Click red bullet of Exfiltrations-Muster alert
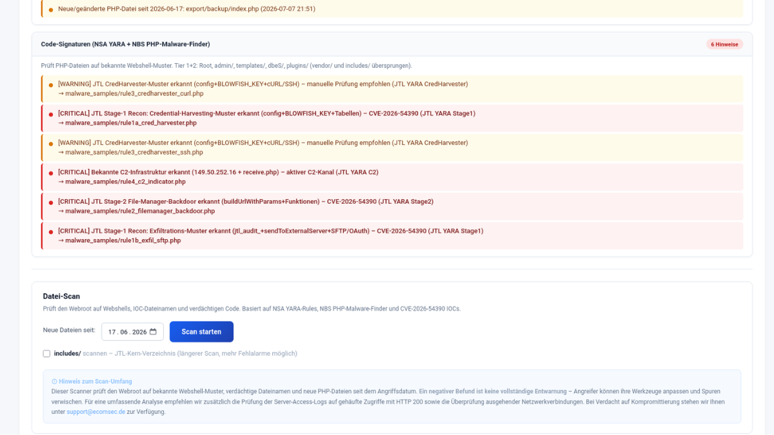Image resolution: width=774 pixels, height=435 pixels. 51,231
